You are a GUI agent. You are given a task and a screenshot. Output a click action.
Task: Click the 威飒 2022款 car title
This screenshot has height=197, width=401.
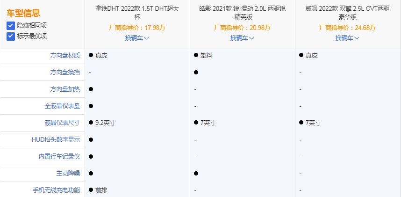click(347, 12)
